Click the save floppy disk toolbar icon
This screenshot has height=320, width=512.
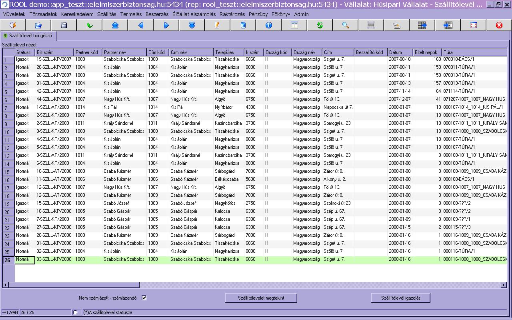64,25
